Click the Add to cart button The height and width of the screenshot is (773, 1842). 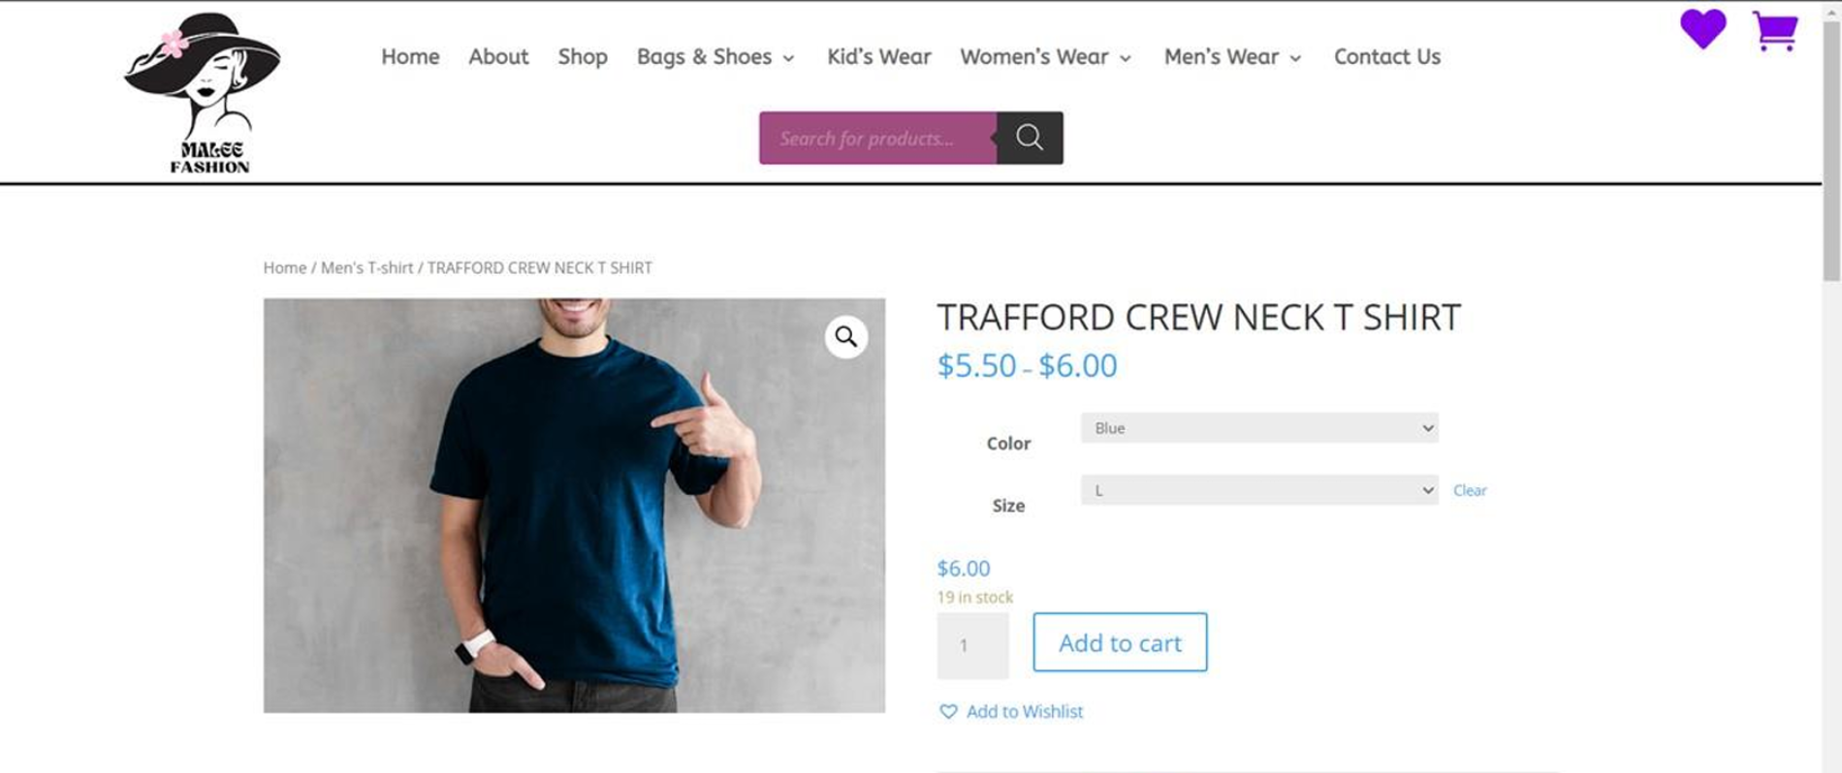click(x=1119, y=642)
